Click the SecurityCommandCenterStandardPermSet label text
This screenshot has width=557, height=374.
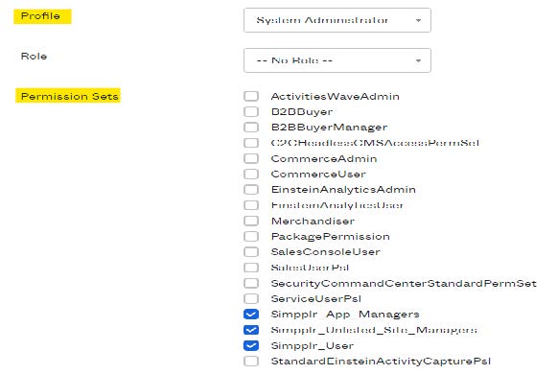coord(404,284)
